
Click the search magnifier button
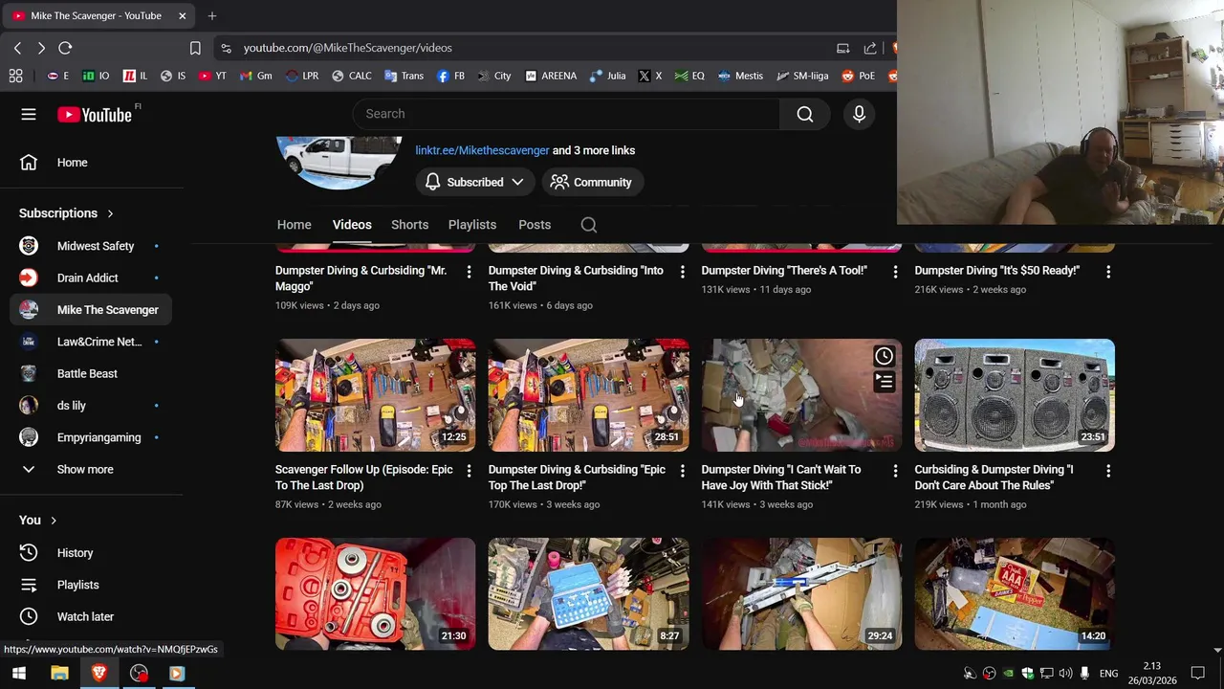click(805, 114)
